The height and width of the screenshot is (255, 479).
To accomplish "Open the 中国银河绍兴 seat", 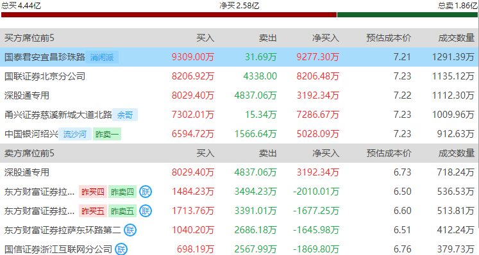I will pyautogui.click(x=31, y=134).
